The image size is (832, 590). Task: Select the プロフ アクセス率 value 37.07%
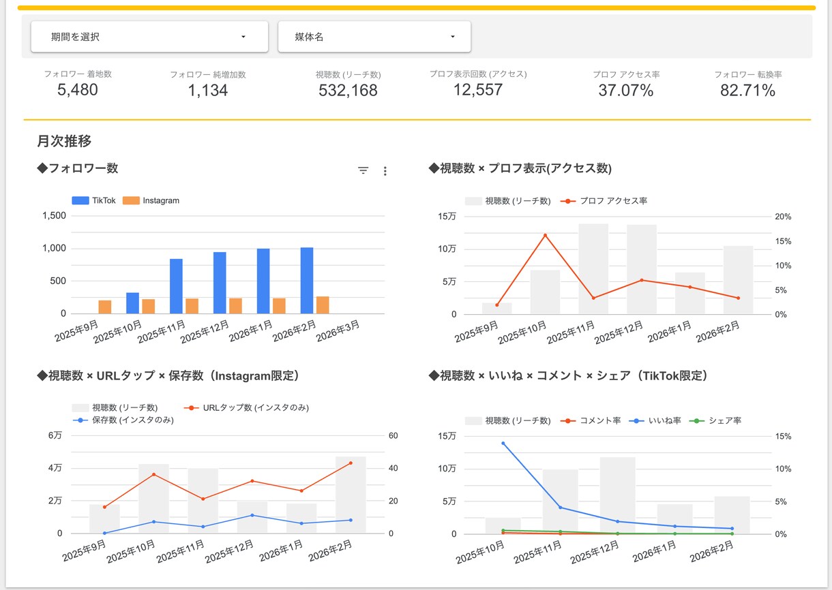point(626,90)
